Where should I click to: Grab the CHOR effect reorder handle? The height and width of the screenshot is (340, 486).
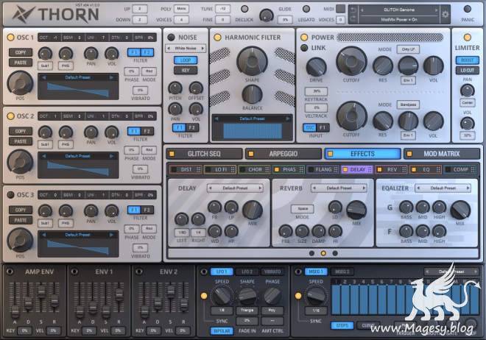pyautogui.click(x=267, y=169)
